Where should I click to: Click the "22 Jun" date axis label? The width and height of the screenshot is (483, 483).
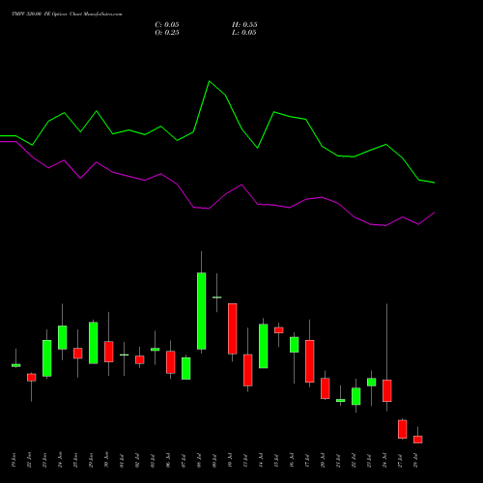[29, 460]
